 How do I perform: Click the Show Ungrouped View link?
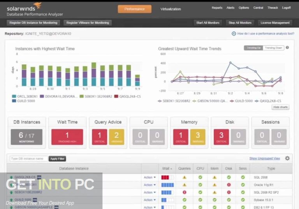(x=265, y=158)
